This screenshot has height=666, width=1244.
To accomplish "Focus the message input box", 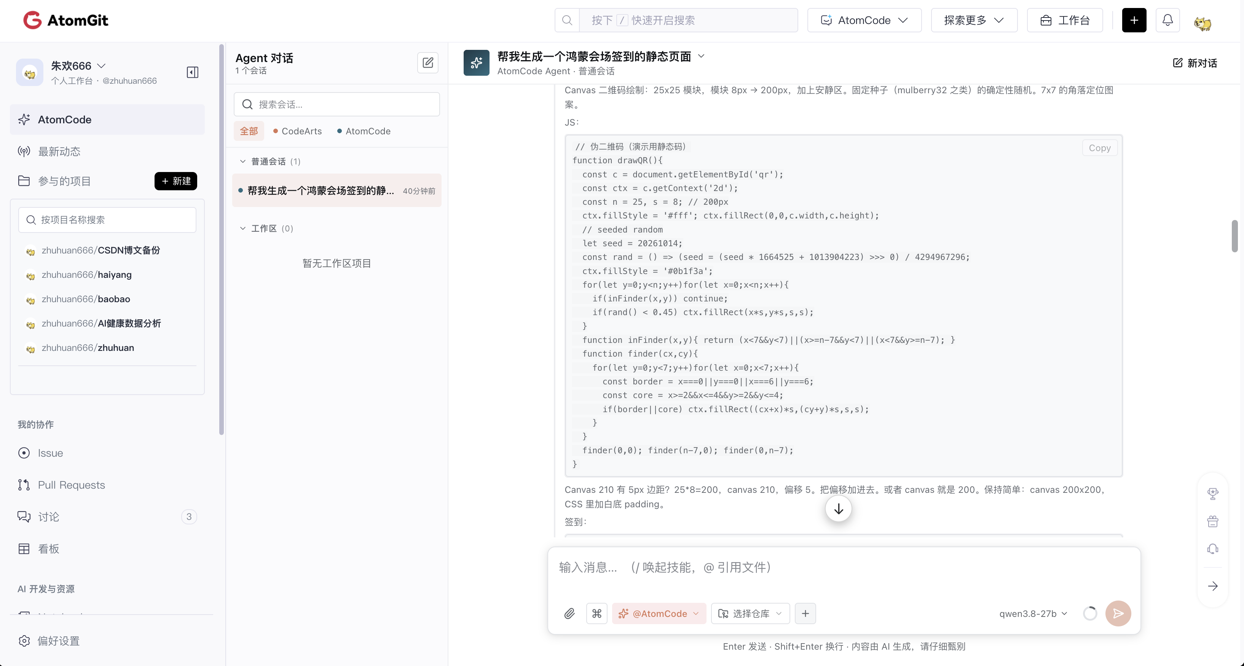I will [844, 568].
